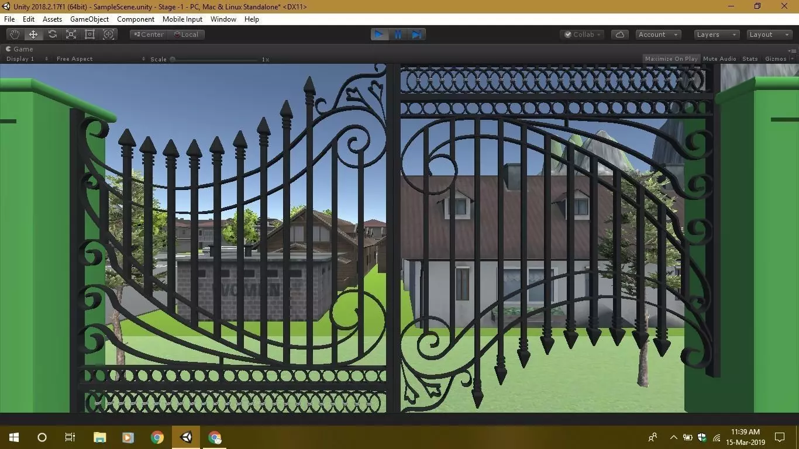Open People icon in system tray
Screen dimensions: 799x449
653,437
